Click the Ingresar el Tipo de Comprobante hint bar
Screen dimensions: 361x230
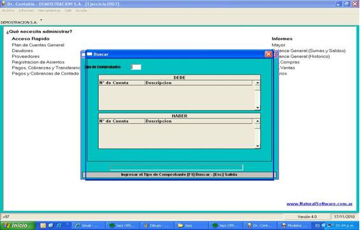click(179, 175)
